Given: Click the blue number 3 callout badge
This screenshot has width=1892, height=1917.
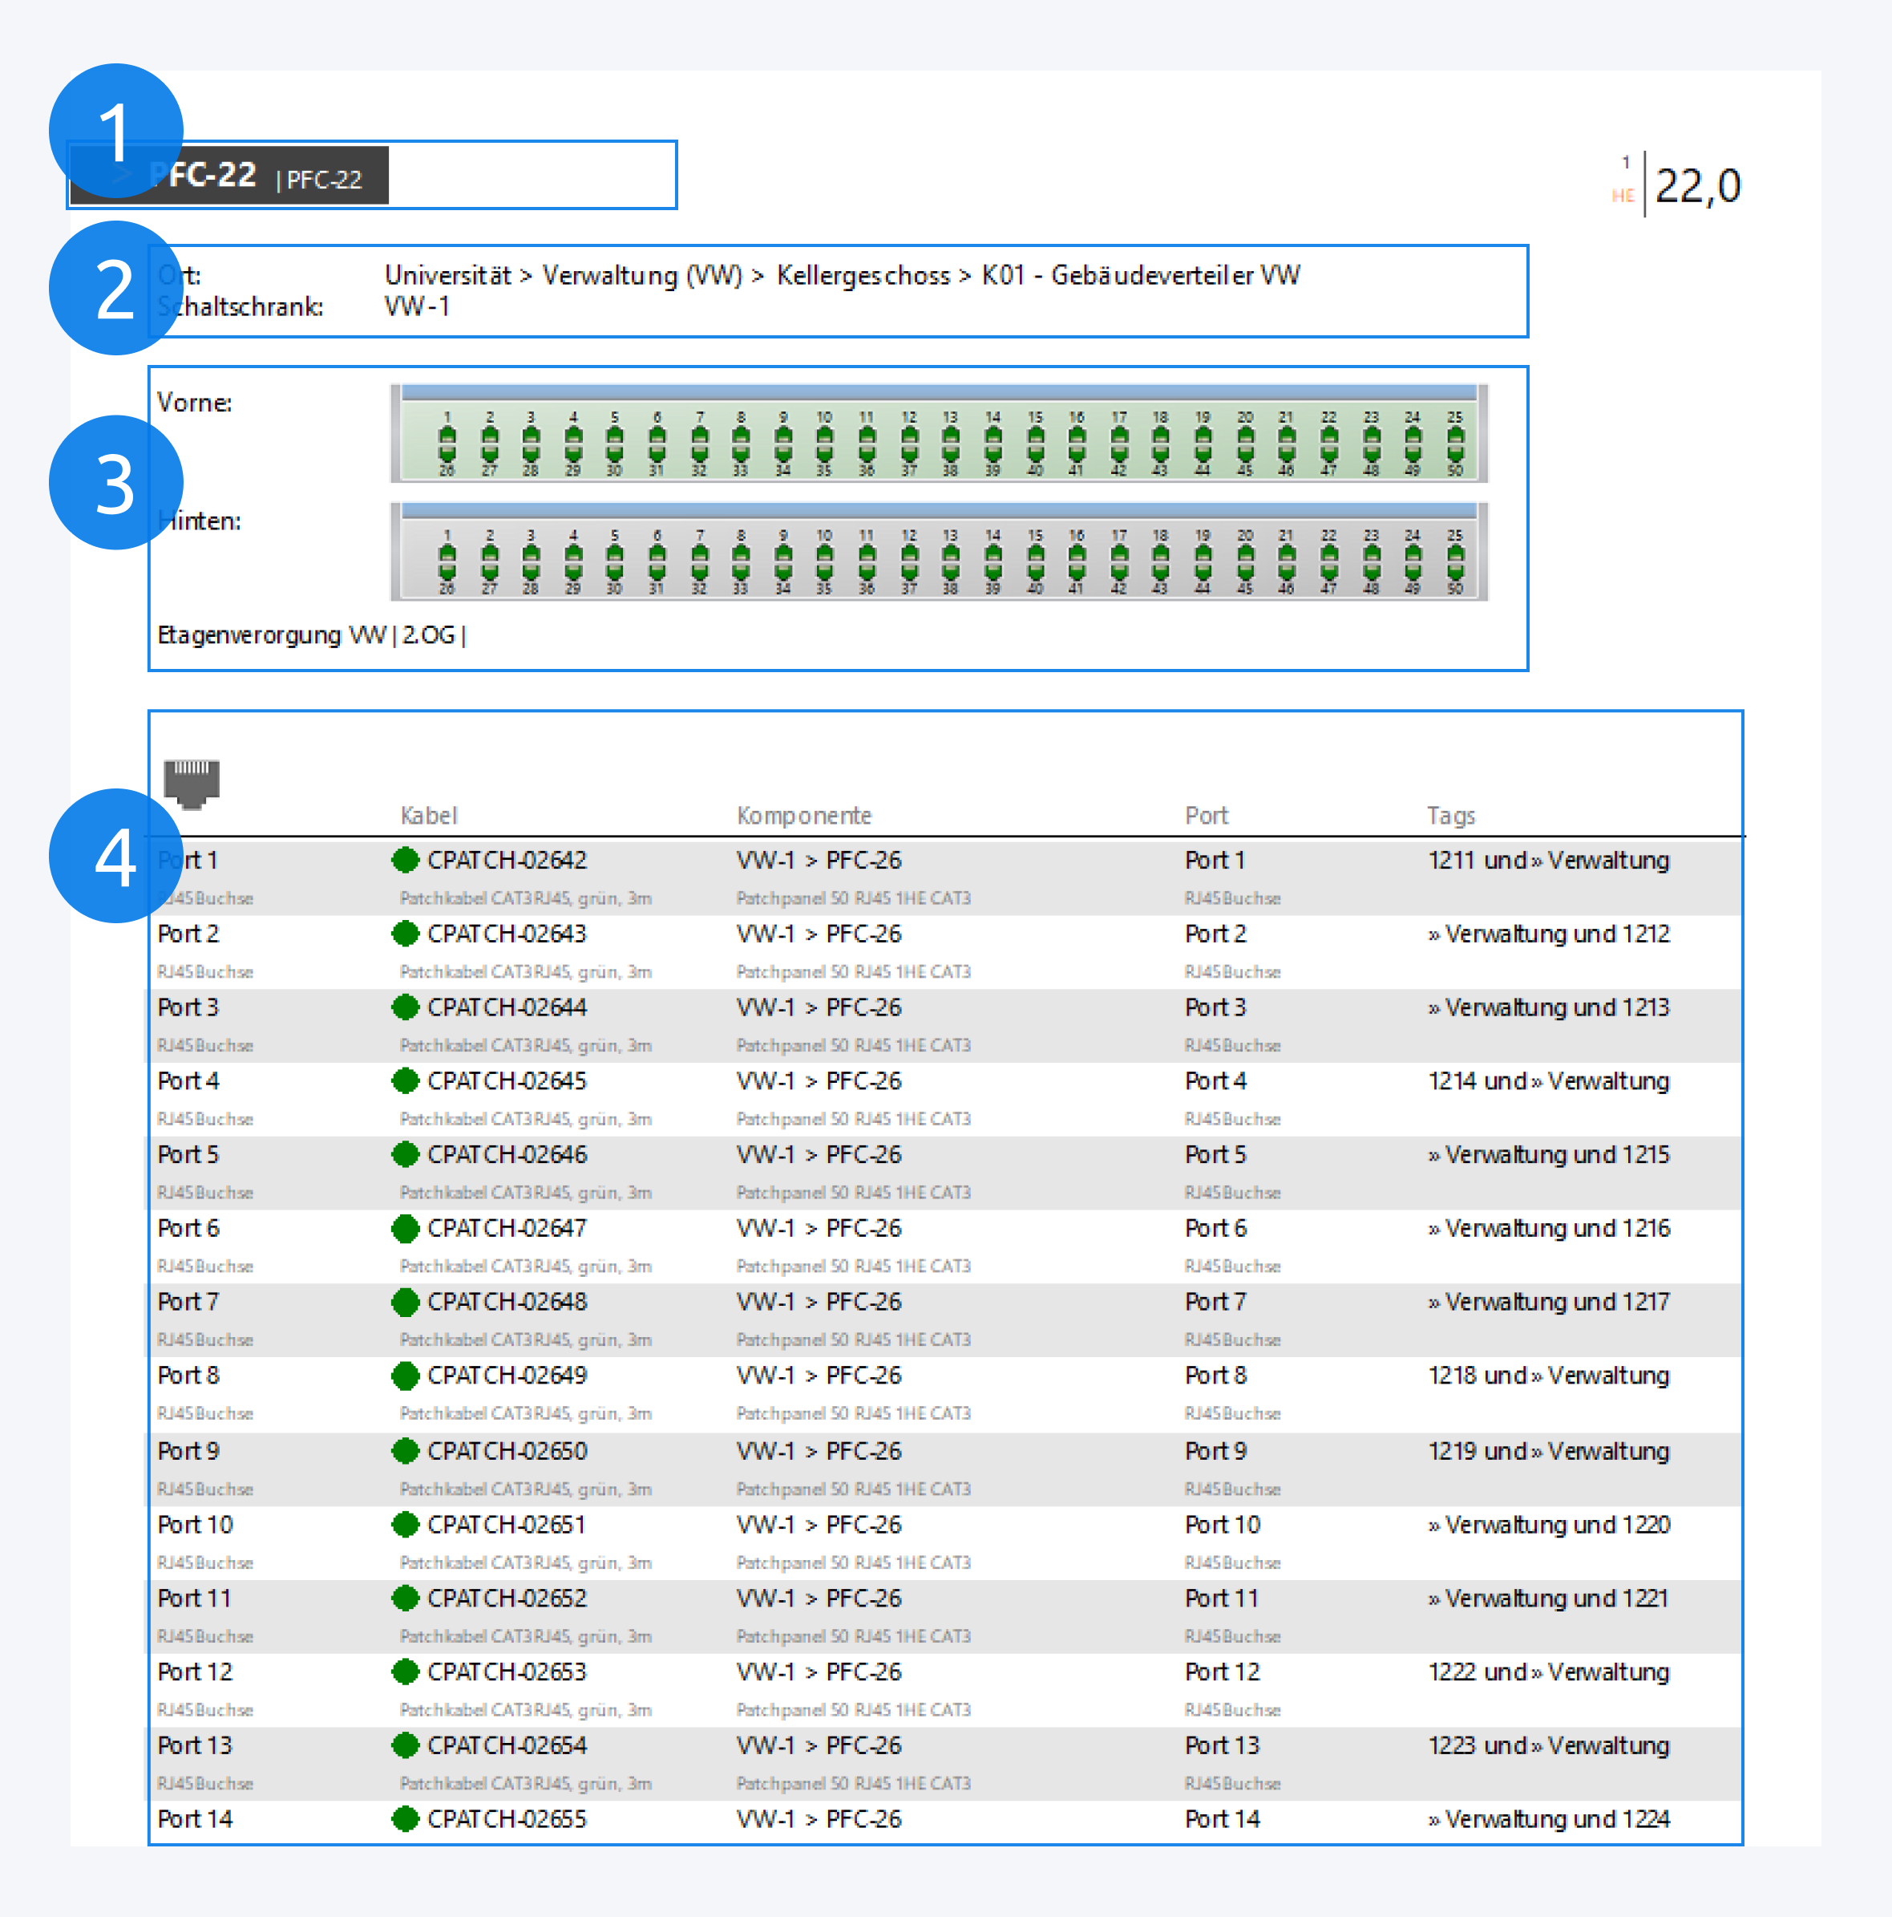Looking at the screenshot, I should pyautogui.click(x=116, y=482).
